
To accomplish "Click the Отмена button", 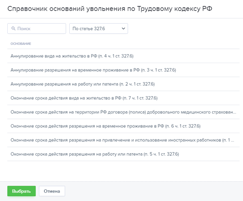I will pos(52,191).
